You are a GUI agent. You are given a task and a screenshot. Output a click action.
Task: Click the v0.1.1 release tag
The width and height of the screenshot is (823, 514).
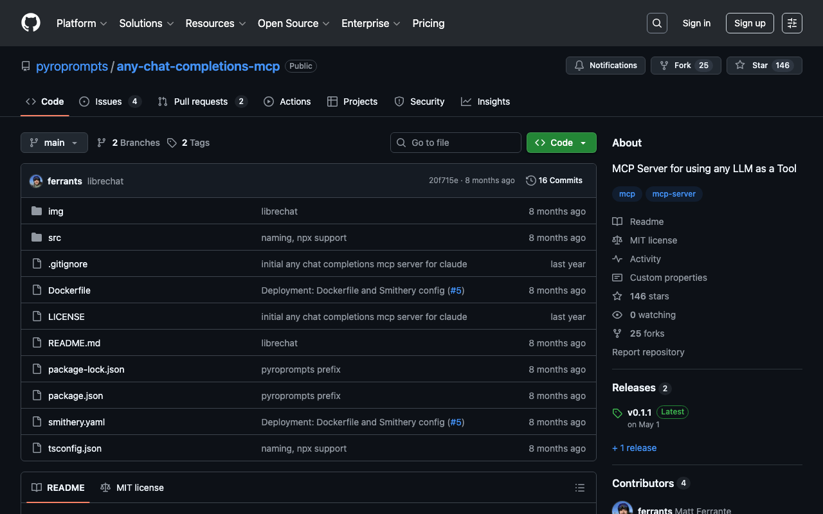pos(639,412)
